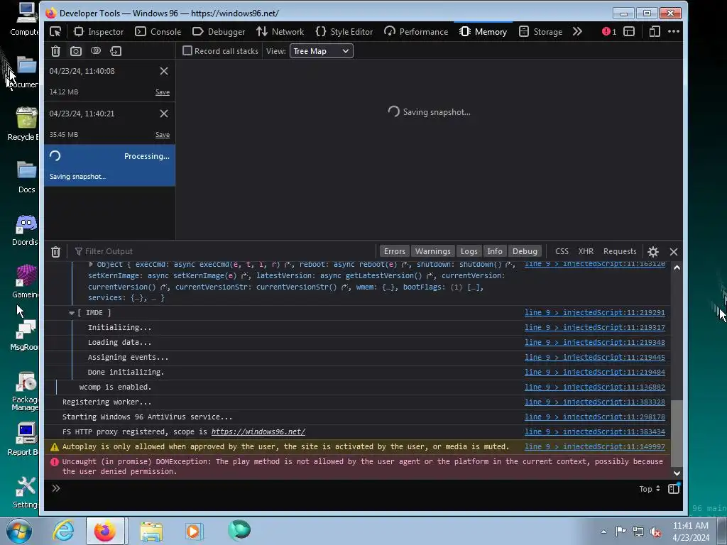The height and width of the screenshot is (545, 727).
Task: Compare snapshots icon
Action: click(96, 51)
